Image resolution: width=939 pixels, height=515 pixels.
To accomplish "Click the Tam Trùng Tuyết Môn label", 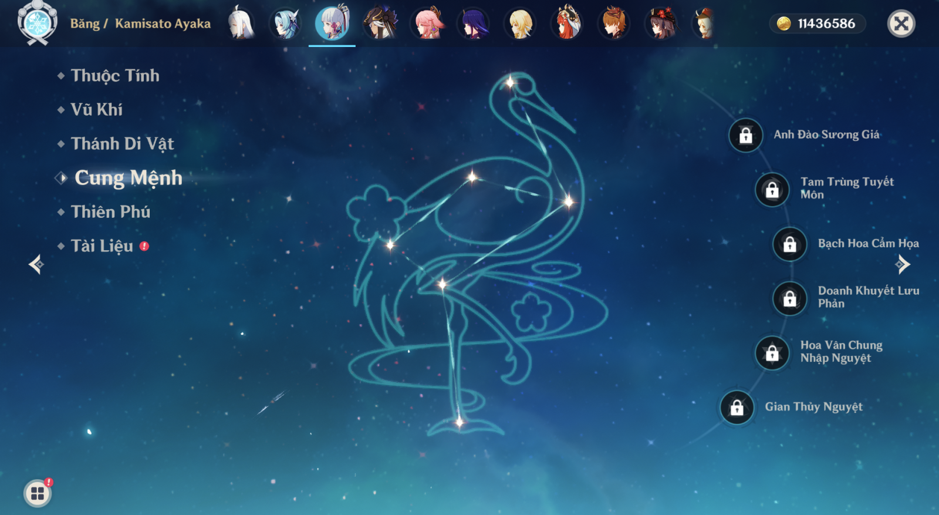I will pos(847,188).
